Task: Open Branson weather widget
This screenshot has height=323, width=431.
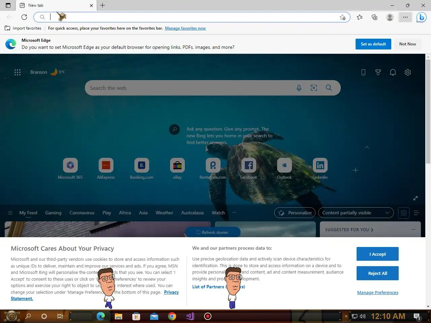Action: click(x=47, y=72)
